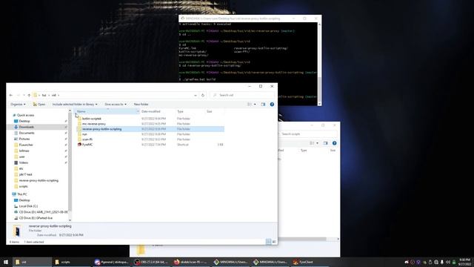Switch to the OBS taskbar item

[151, 262]
